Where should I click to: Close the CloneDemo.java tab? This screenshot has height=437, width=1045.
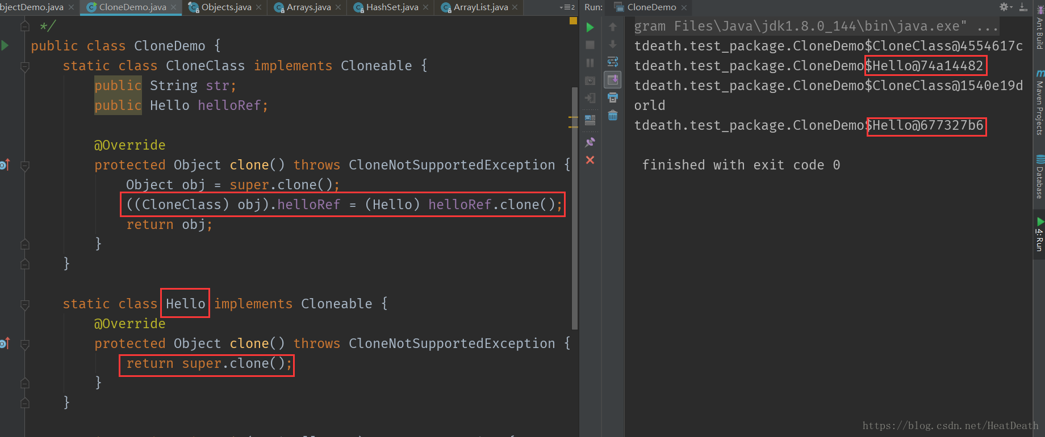tap(174, 7)
